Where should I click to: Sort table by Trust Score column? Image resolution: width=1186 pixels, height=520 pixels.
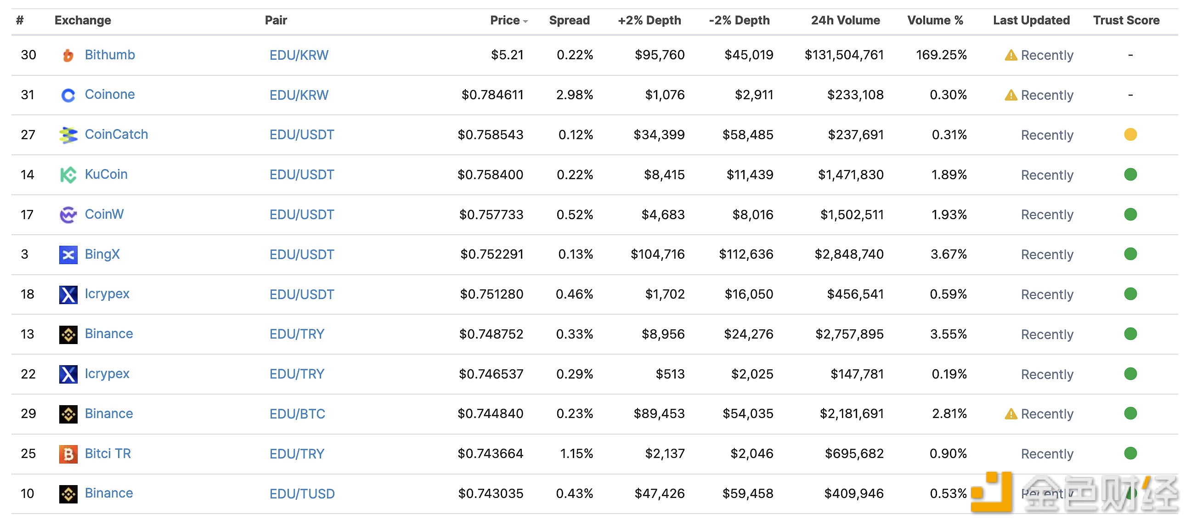pos(1126,20)
